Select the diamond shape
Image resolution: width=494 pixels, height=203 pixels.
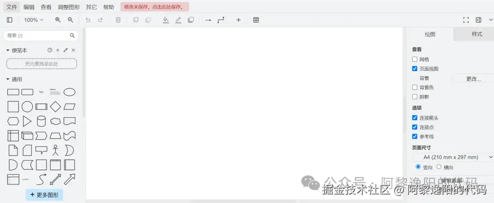(55, 107)
